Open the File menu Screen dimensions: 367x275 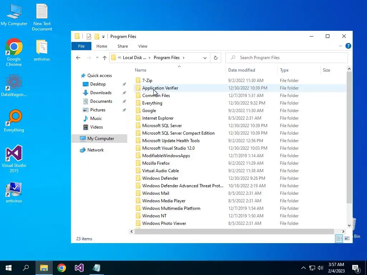pos(81,46)
